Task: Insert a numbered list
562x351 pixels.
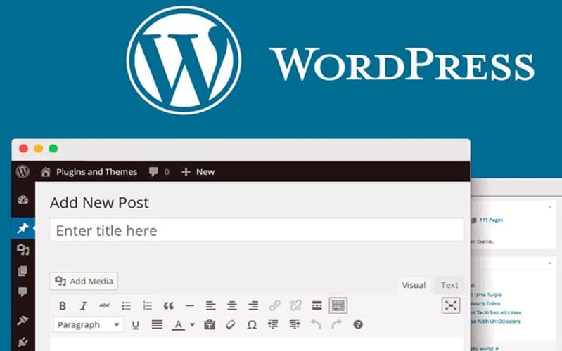Action: tap(147, 306)
